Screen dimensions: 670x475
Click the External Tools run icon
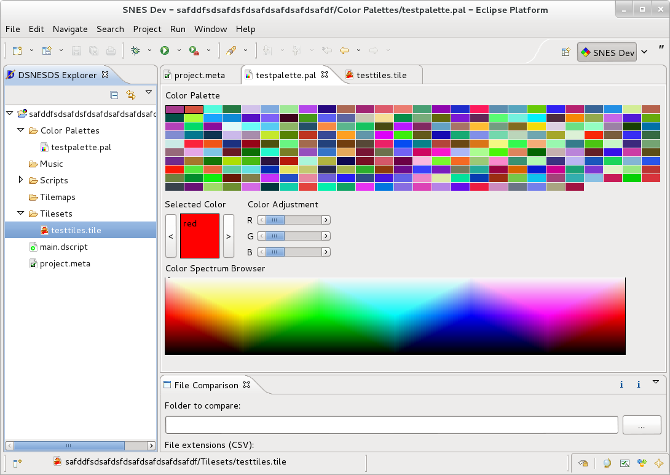(194, 50)
